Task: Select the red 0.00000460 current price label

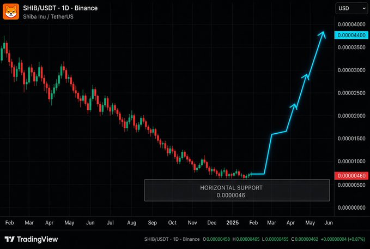Action: point(351,176)
